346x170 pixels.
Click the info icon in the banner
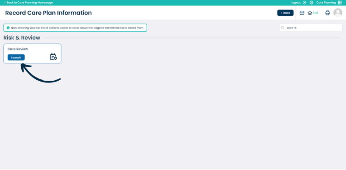click(x=8, y=28)
